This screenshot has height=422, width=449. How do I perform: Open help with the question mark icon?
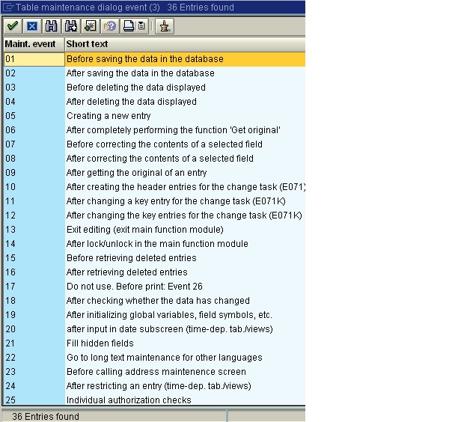point(110,26)
